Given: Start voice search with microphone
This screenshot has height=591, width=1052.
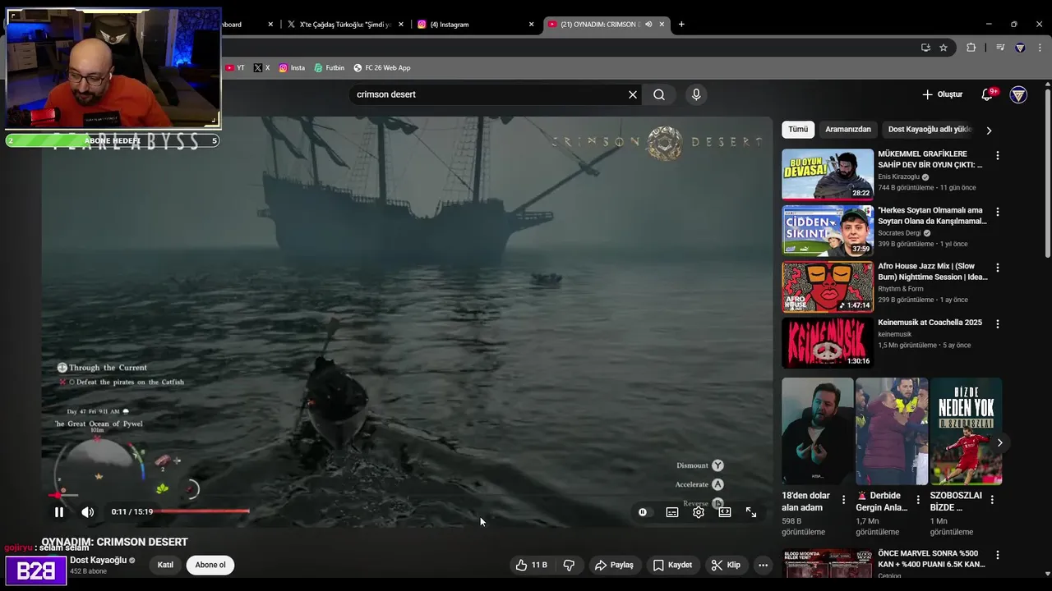Looking at the screenshot, I should (696, 94).
